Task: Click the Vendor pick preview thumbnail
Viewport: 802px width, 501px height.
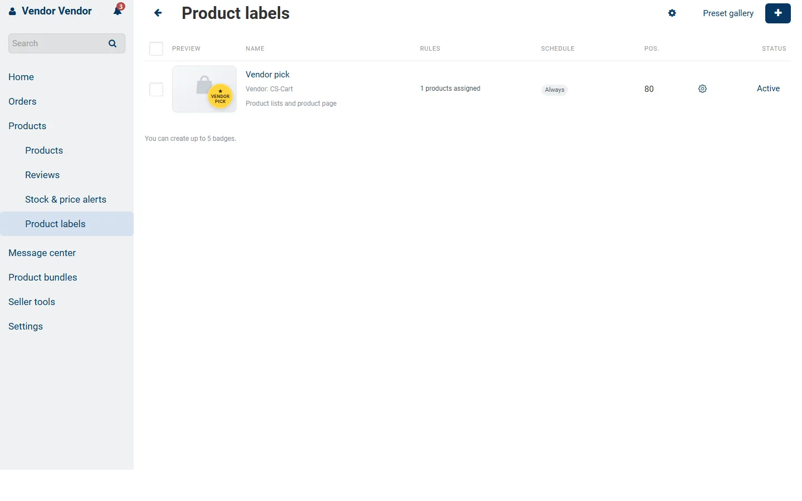Action: pyautogui.click(x=204, y=89)
